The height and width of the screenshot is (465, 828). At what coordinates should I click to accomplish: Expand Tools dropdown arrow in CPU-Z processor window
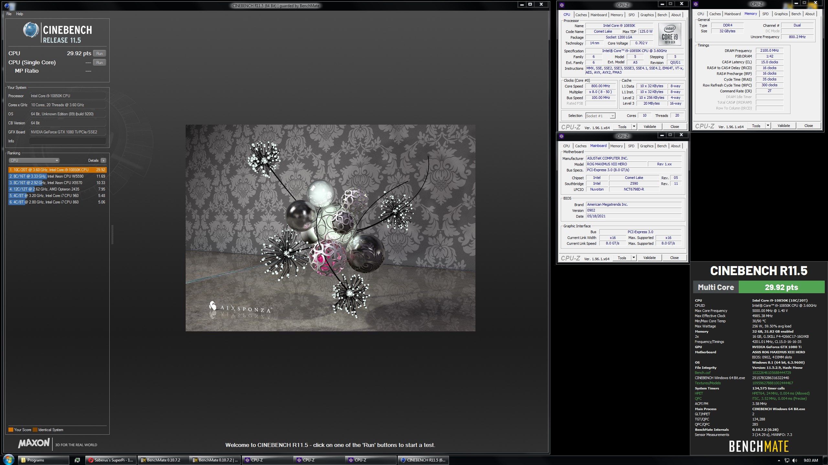pyautogui.click(x=634, y=127)
